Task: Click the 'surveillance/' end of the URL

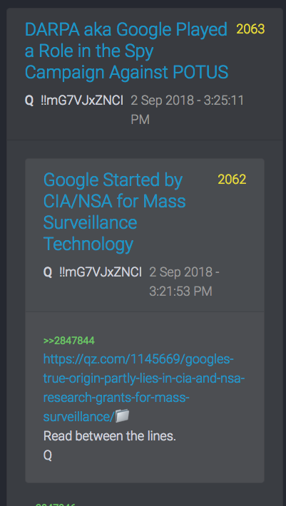Action: [x=79, y=417]
